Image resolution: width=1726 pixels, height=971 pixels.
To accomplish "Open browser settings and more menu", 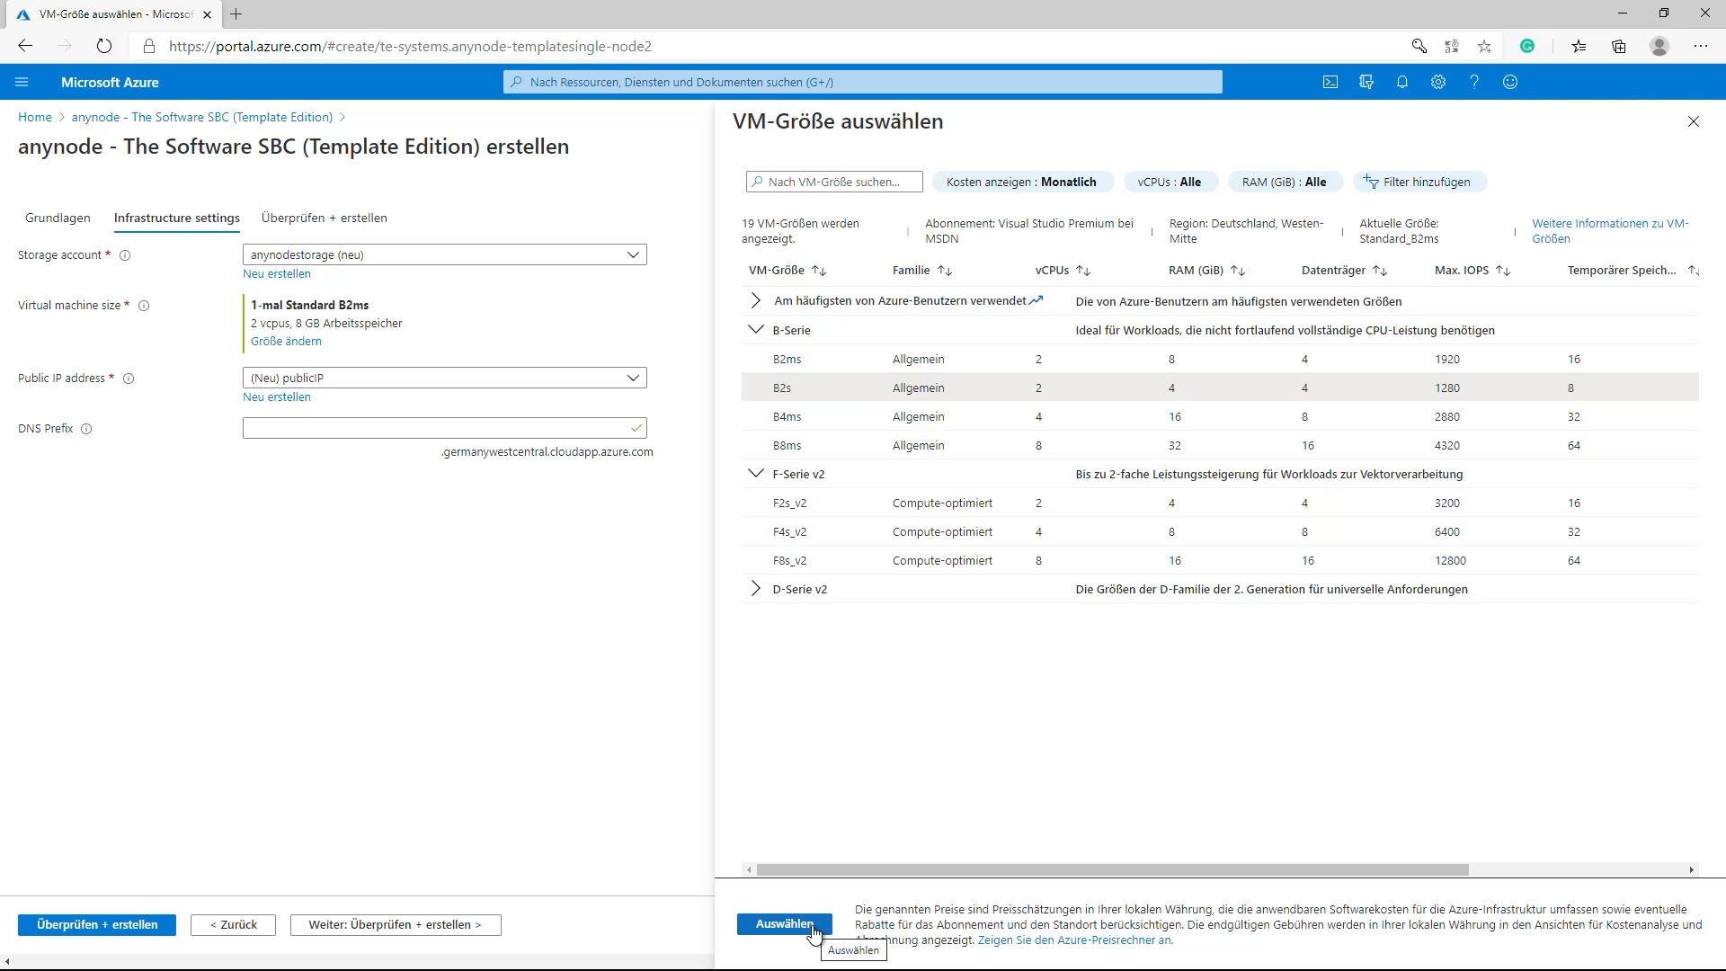I will (1701, 46).
